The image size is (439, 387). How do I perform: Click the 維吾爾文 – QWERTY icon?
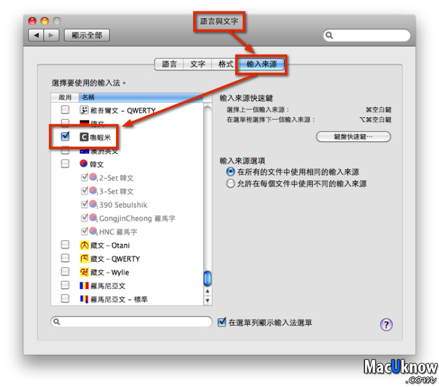(x=84, y=110)
